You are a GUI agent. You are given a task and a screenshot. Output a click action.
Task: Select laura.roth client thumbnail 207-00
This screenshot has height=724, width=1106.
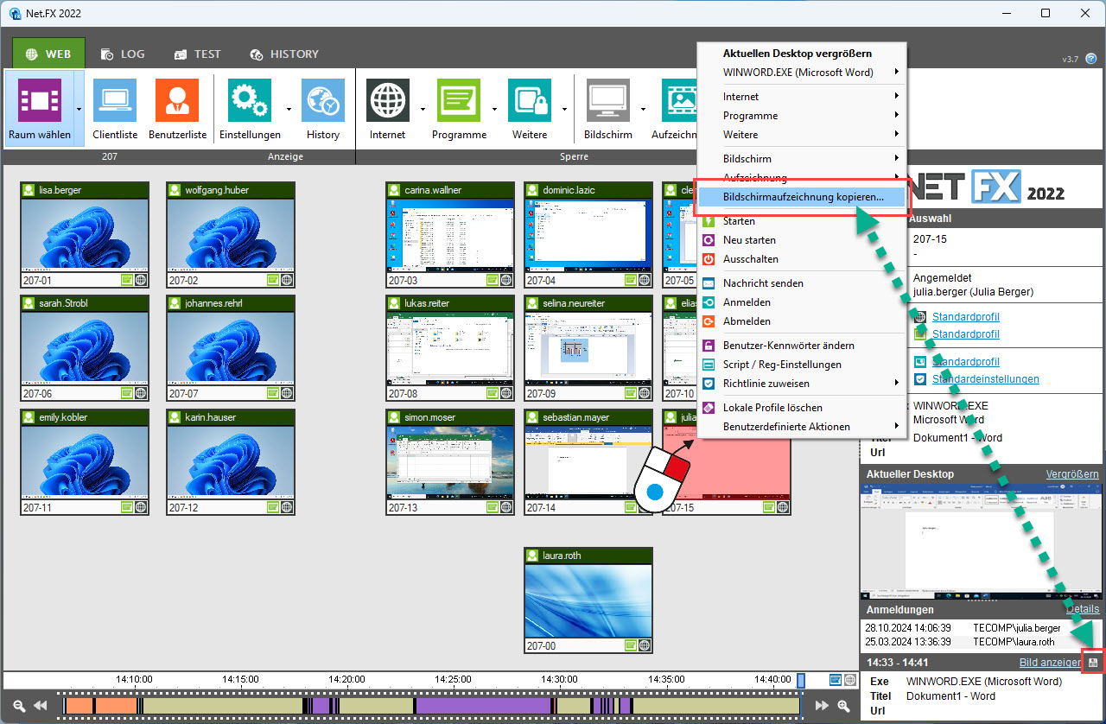point(588,600)
